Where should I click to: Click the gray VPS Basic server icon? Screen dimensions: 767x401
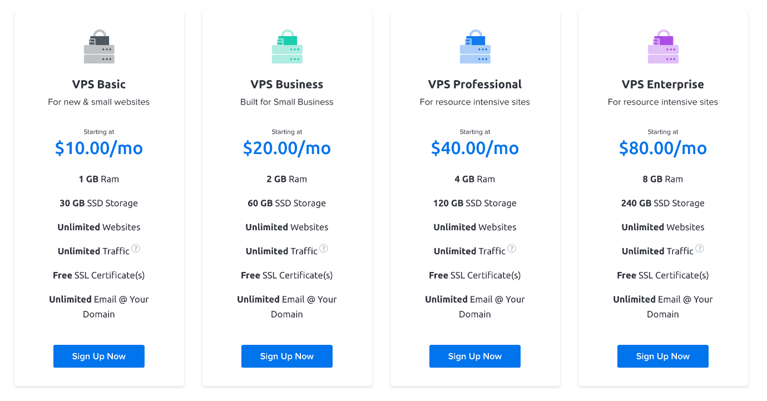[x=99, y=47]
